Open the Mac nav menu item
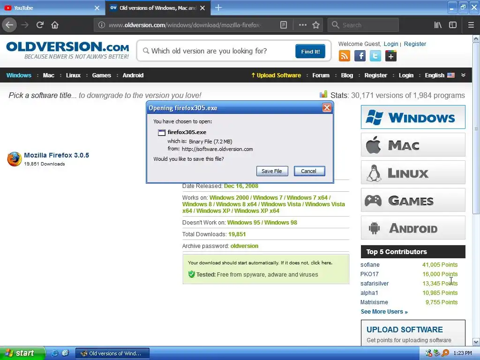Screen dimensions: 480x360 (48, 75)
